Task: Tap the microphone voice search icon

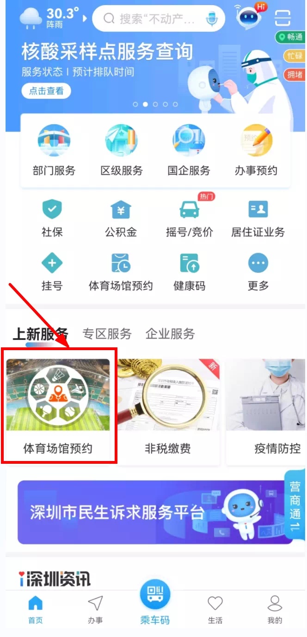Action: (x=213, y=18)
